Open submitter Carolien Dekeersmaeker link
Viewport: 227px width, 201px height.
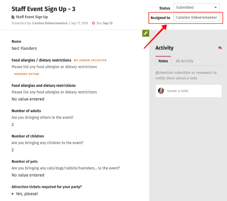(x=50, y=23)
